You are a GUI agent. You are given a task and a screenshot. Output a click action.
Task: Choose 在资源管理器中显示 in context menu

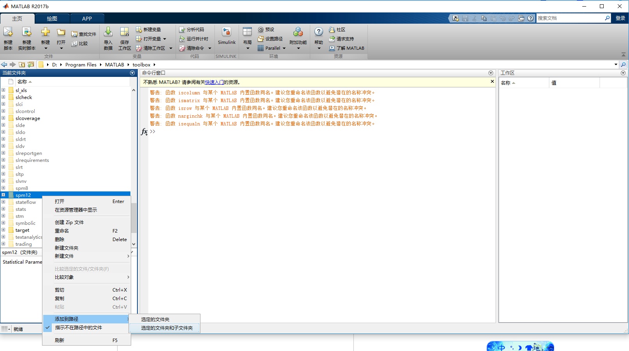pyautogui.click(x=86, y=210)
